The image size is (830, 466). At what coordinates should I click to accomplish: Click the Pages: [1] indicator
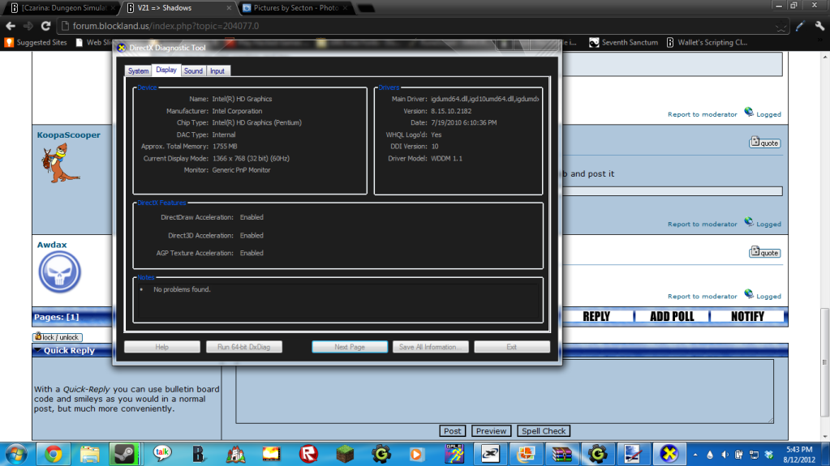56,317
